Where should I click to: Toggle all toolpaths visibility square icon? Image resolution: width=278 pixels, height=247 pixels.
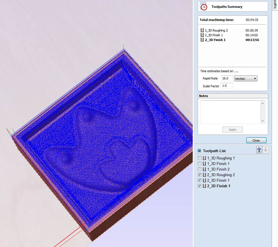[199, 151]
